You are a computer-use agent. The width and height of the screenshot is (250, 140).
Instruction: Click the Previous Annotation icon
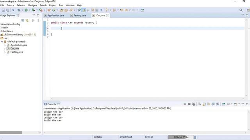click(x=114, y=10)
